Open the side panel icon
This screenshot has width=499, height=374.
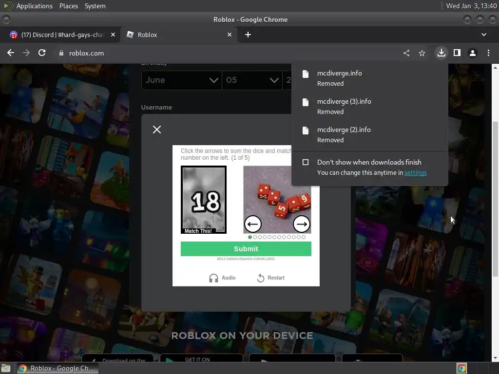point(457,53)
